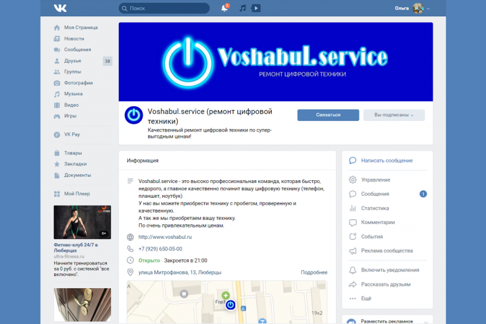486x324 pixels.
Task: Click Подробнее link near address
Action: 314,272
